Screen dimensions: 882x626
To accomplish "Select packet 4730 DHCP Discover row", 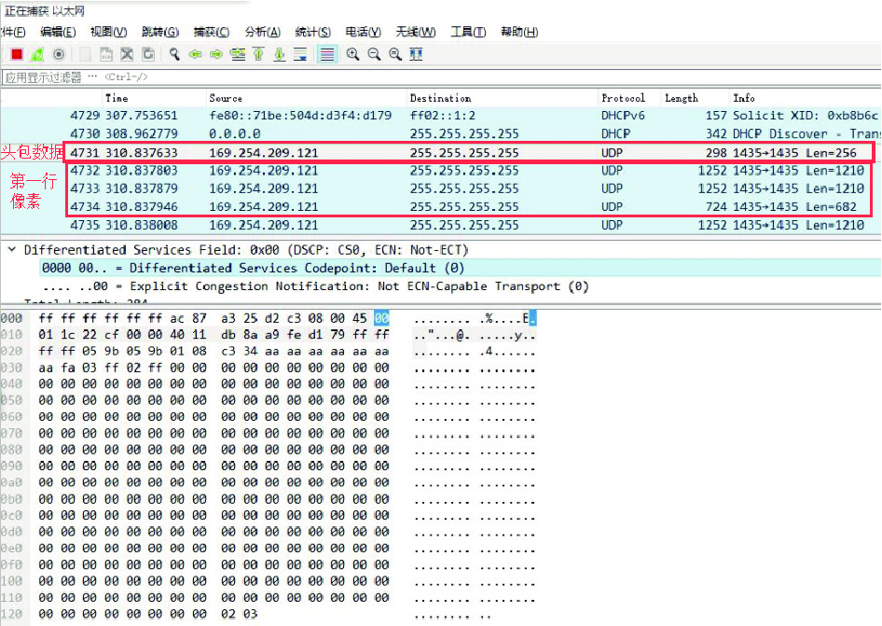I will [x=441, y=134].
